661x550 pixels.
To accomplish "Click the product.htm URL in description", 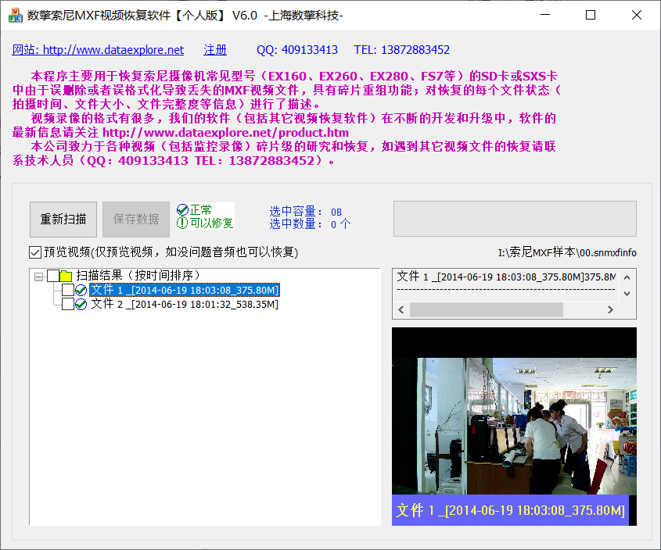I will click(x=225, y=133).
